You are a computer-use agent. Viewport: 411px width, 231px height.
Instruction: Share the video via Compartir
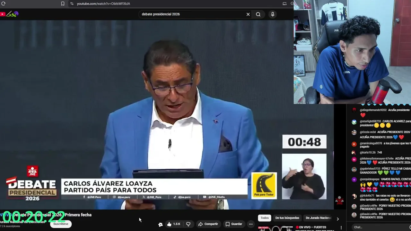point(208,224)
